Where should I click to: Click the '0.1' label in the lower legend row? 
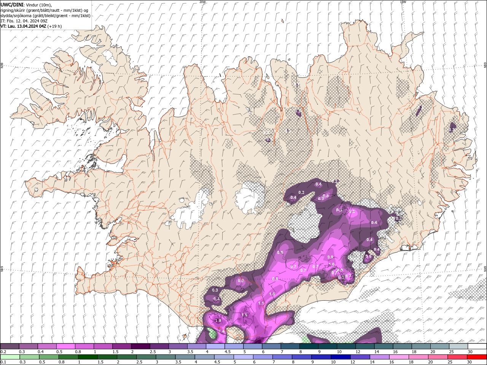(x=4, y=362)
